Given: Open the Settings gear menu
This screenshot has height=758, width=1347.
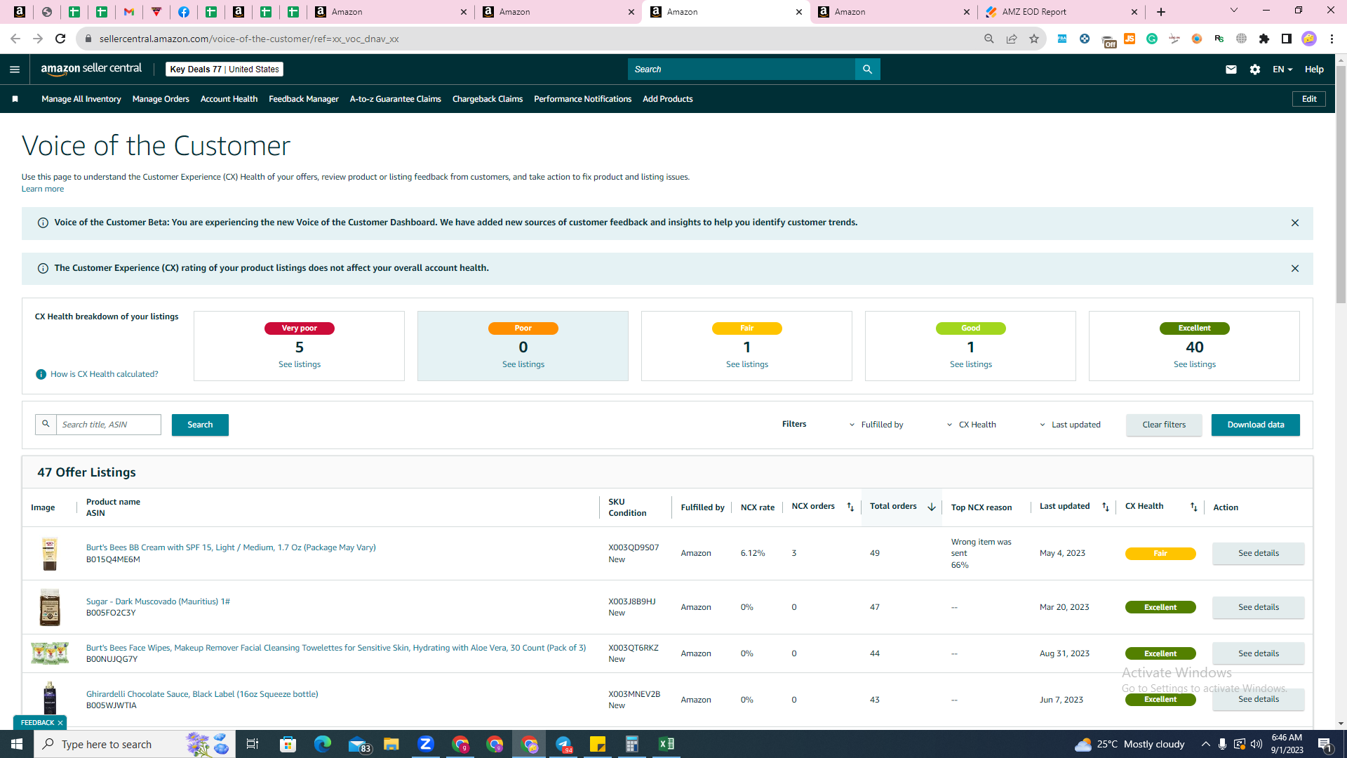Looking at the screenshot, I should pyautogui.click(x=1255, y=69).
